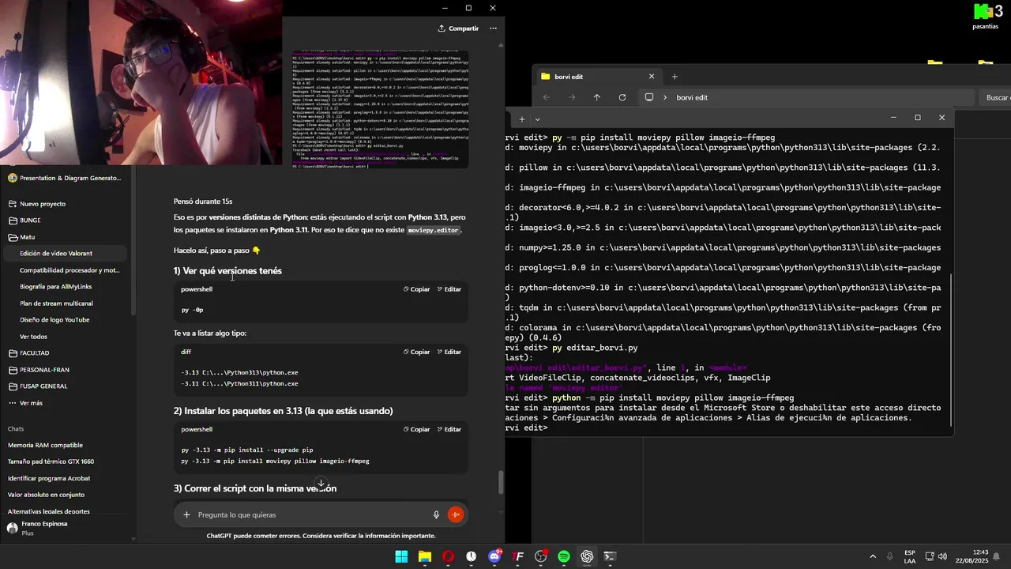
Task: Copy the diff code block
Action: pyautogui.click(x=417, y=352)
